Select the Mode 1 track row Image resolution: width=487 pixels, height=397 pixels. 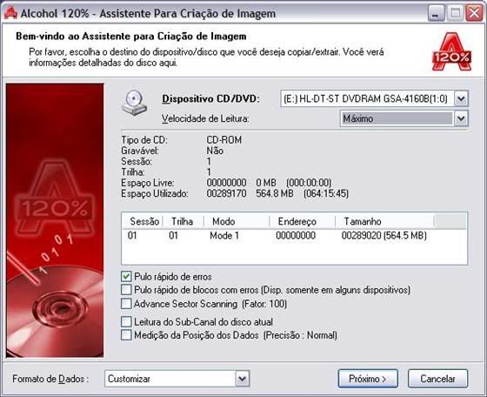(x=294, y=235)
